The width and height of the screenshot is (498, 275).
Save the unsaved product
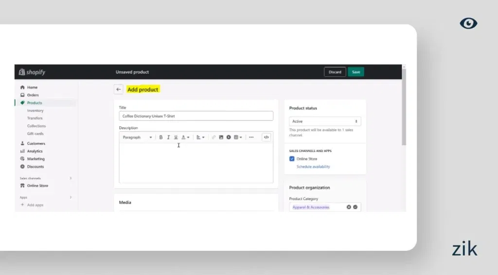pos(356,72)
